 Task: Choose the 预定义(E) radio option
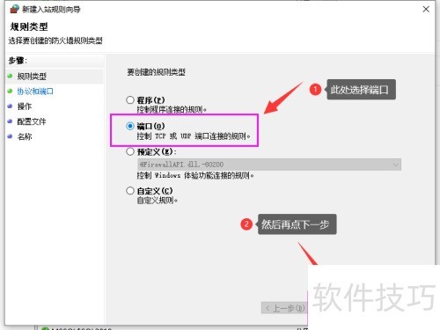[x=130, y=151]
